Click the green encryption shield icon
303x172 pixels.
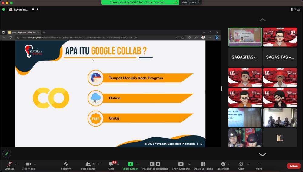point(4,9)
